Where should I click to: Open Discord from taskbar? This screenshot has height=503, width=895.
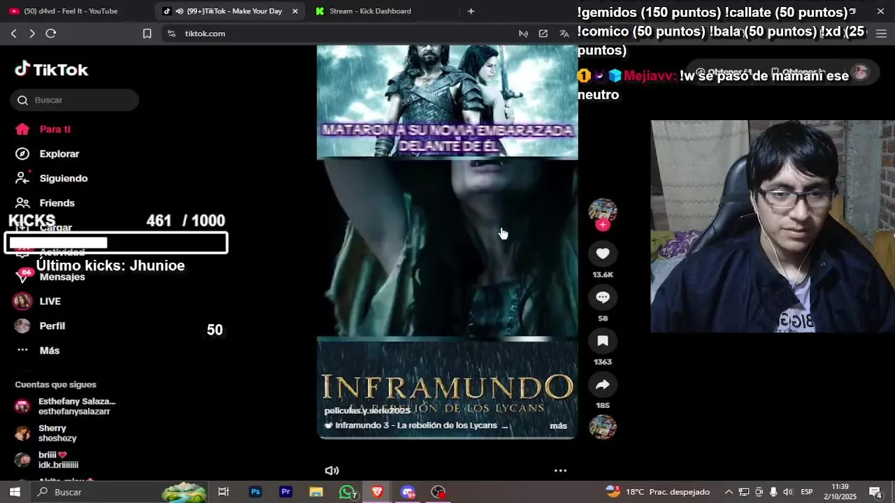408,492
